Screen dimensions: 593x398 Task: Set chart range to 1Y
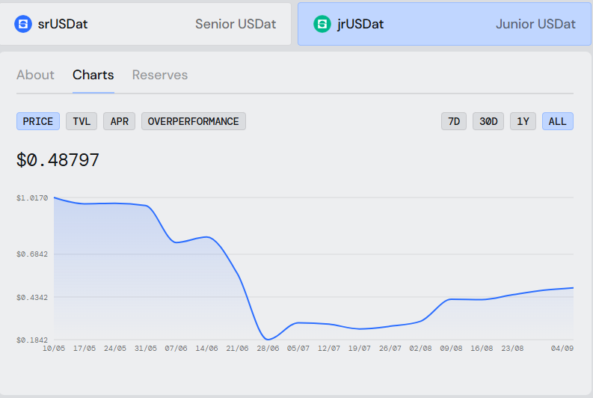coord(523,121)
